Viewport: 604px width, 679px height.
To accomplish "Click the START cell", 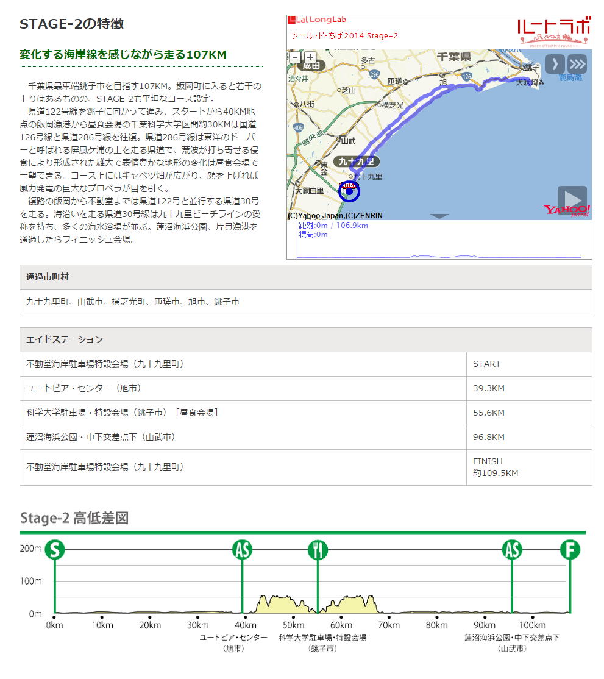I will (x=529, y=364).
